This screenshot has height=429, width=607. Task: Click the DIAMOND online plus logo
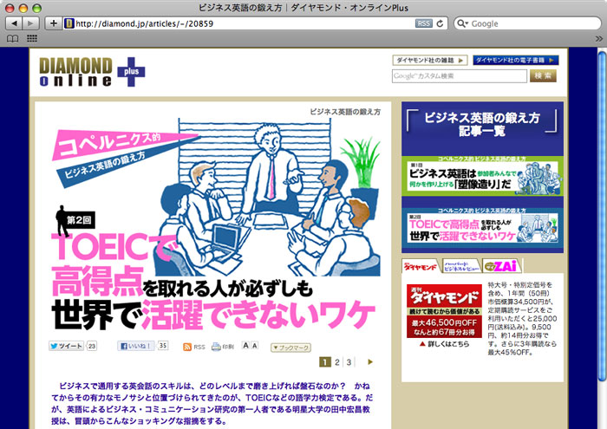coord(92,72)
